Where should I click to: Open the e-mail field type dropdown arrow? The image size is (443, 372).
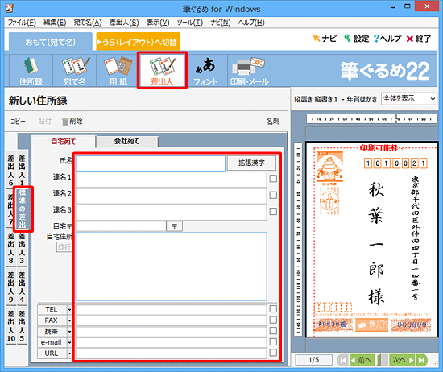[69, 342]
